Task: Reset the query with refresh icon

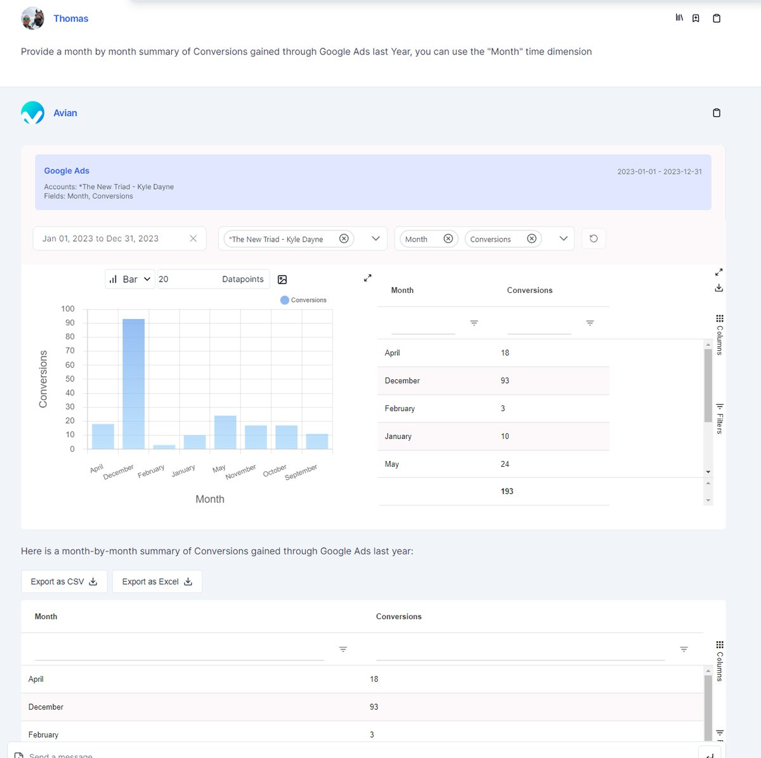Action: pos(594,239)
